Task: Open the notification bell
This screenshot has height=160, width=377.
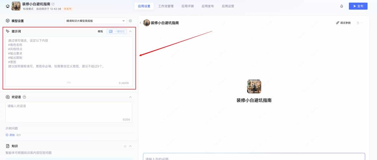Action: click(342, 6)
